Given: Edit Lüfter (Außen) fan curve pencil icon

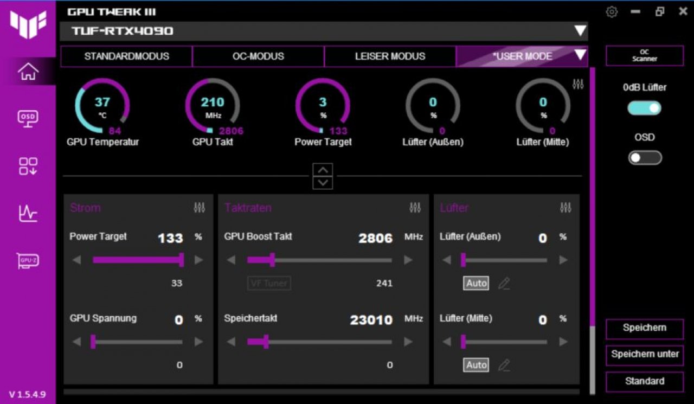Looking at the screenshot, I should 504,283.
